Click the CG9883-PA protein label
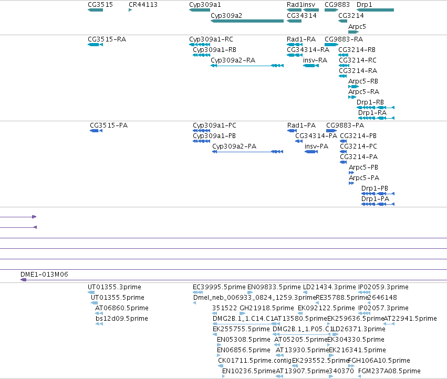 coord(345,125)
